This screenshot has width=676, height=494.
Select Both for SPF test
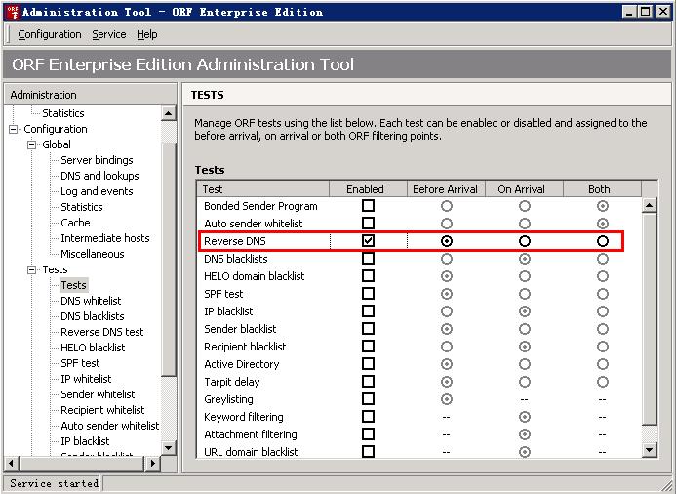[603, 294]
